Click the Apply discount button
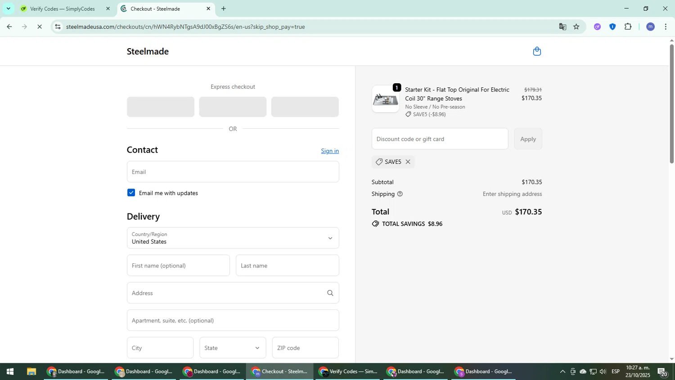Image resolution: width=675 pixels, height=380 pixels. point(528,139)
